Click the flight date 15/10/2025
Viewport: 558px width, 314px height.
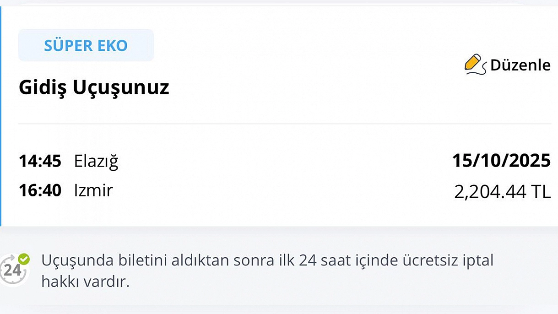point(501,161)
